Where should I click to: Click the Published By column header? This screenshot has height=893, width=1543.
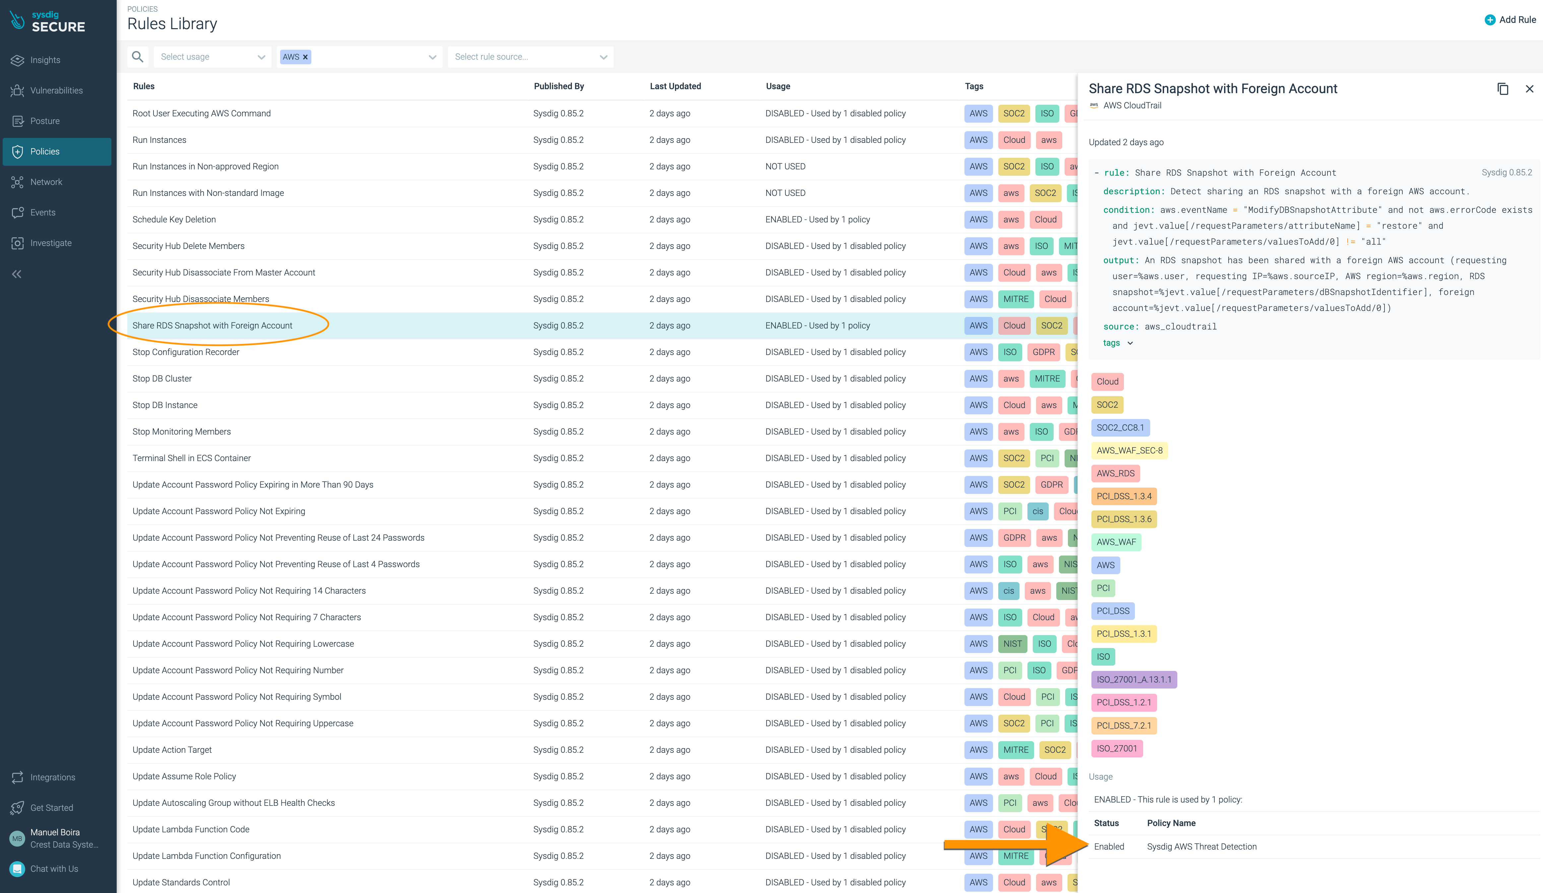[x=558, y=86]
